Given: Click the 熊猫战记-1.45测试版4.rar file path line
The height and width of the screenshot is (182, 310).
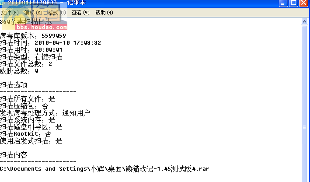Looking at the screenshot, I should coord(104,169).
